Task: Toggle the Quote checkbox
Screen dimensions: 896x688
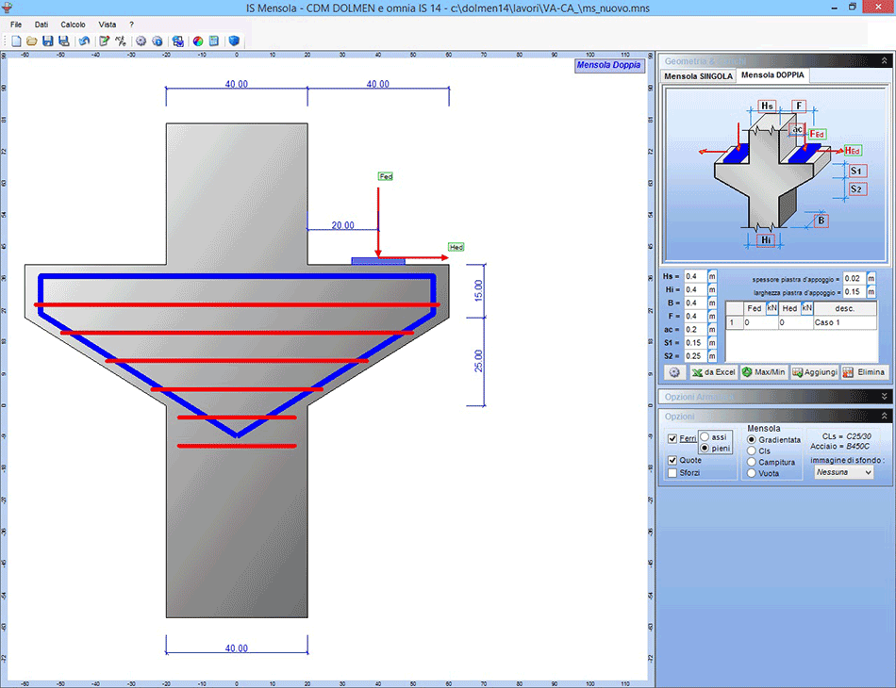Action: [672, 460]
